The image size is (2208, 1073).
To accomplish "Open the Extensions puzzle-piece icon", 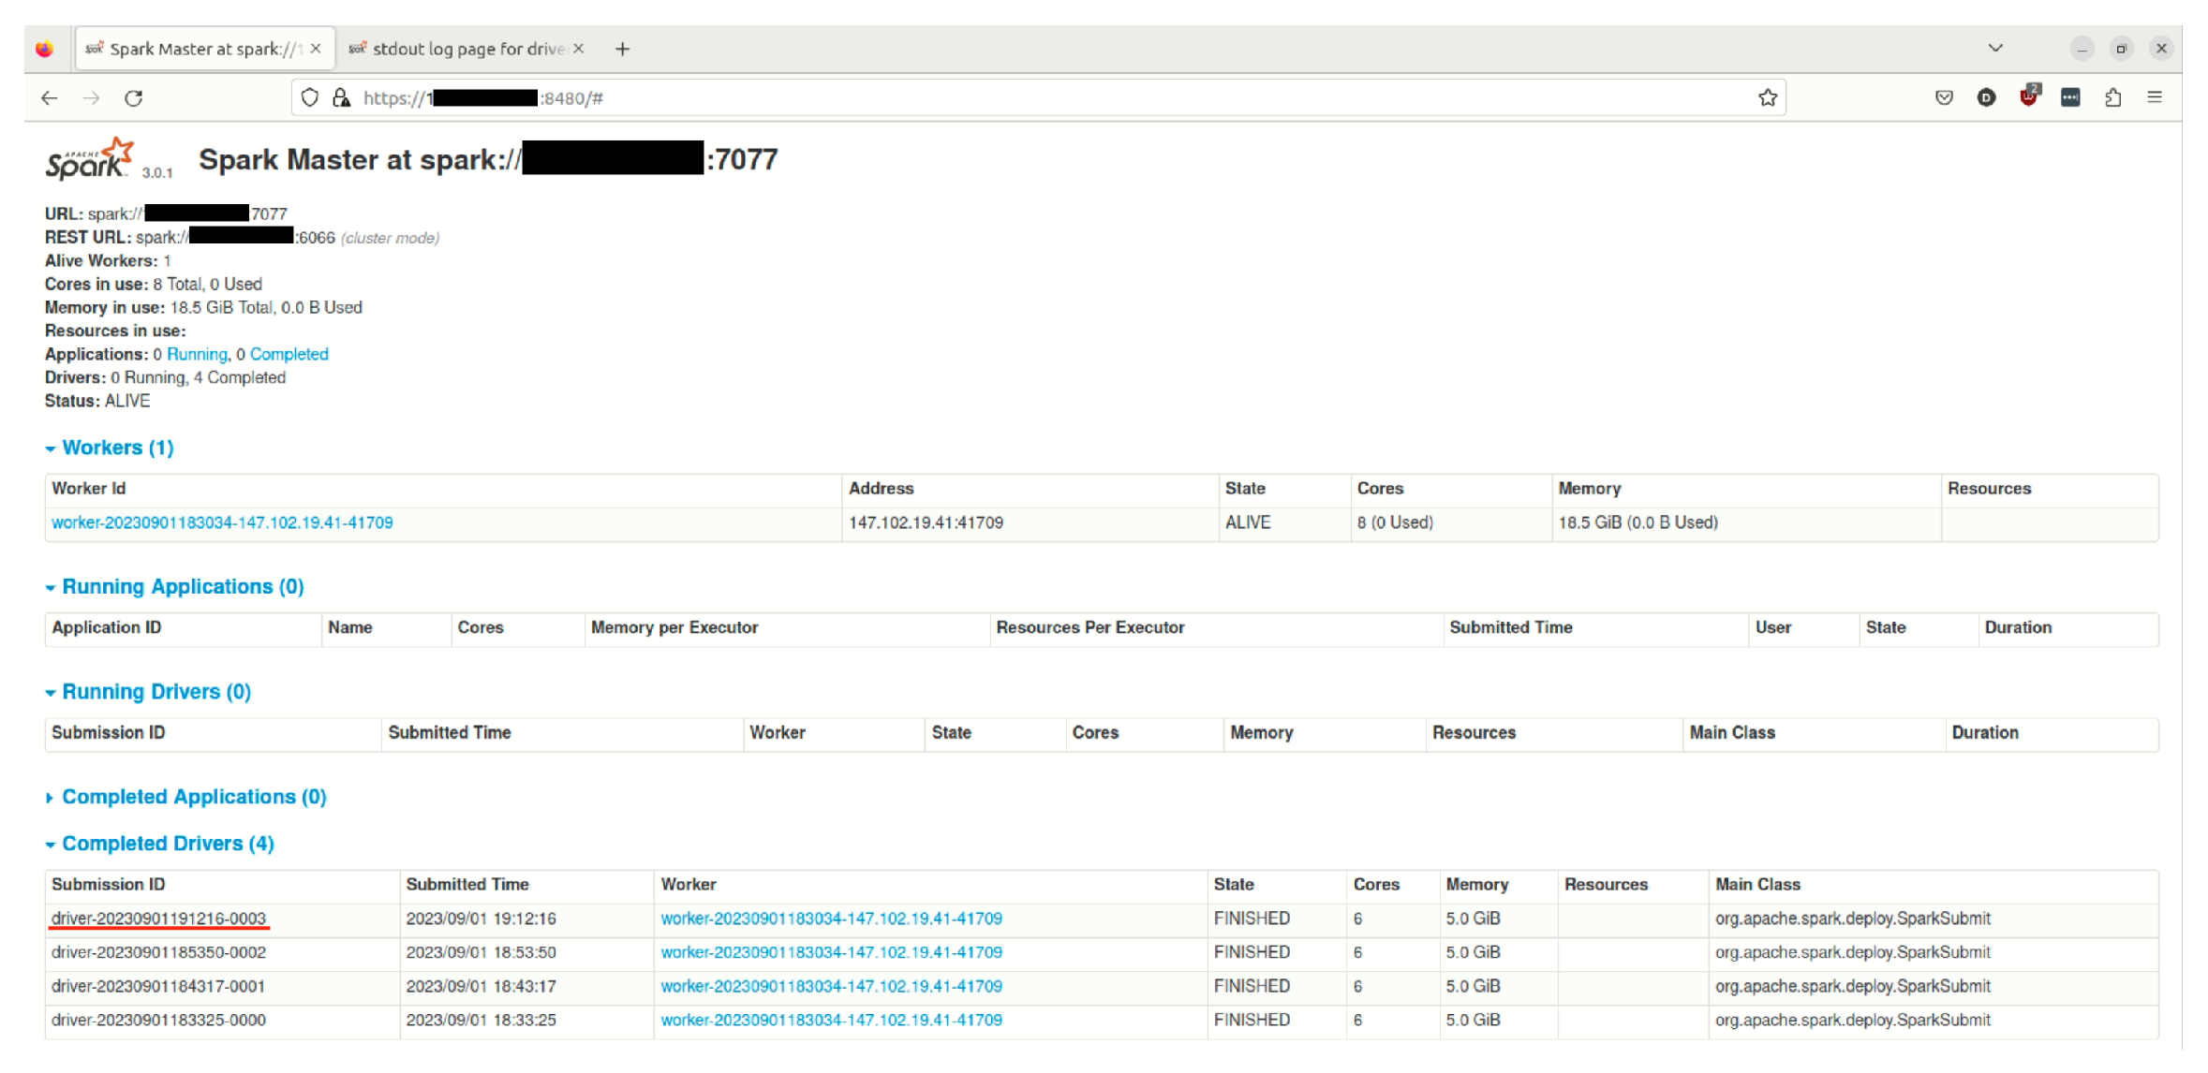I will click(2112, 97).
